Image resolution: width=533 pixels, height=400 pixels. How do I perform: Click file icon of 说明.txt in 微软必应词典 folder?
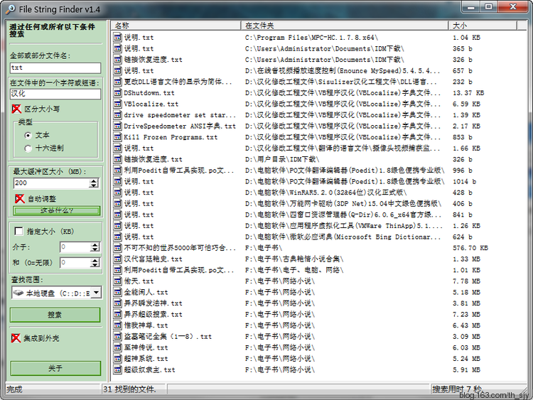(117, 237)
